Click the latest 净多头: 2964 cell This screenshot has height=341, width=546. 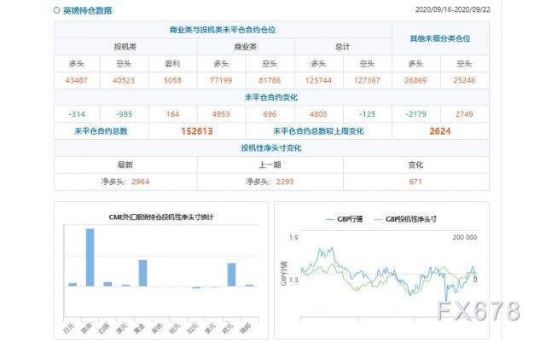[x=125, y=182]
